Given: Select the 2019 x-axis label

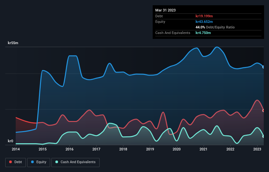Looking at the screenshot, I should point(150,149).
